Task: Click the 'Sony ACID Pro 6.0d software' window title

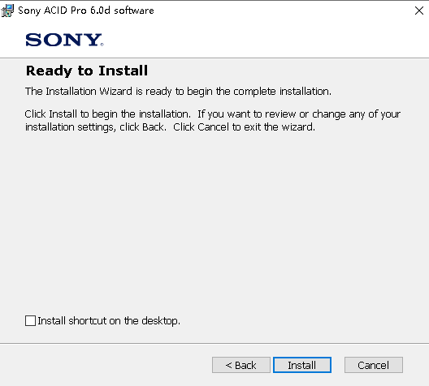Action: 86,11
